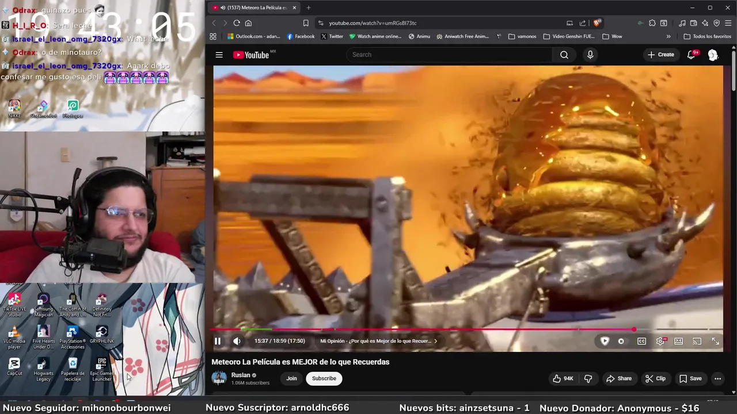Open YouTube notifications bell
The image size is (737, 414).
click(692, 55)
